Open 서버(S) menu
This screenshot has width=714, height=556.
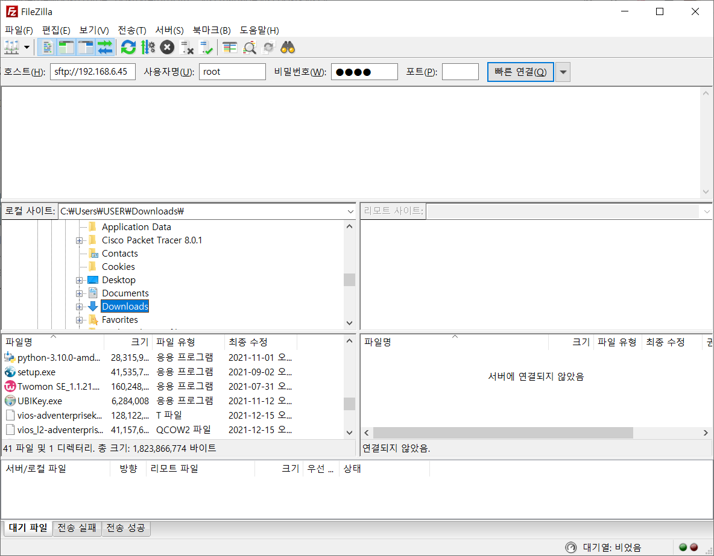169,30
